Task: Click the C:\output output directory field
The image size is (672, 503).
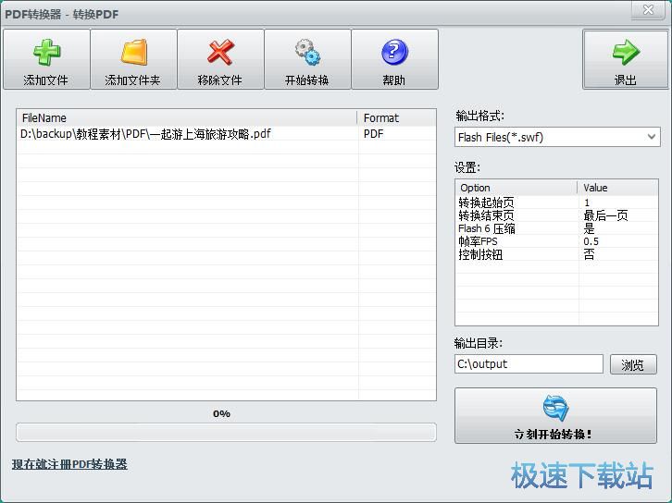Action: coord(529,364)
